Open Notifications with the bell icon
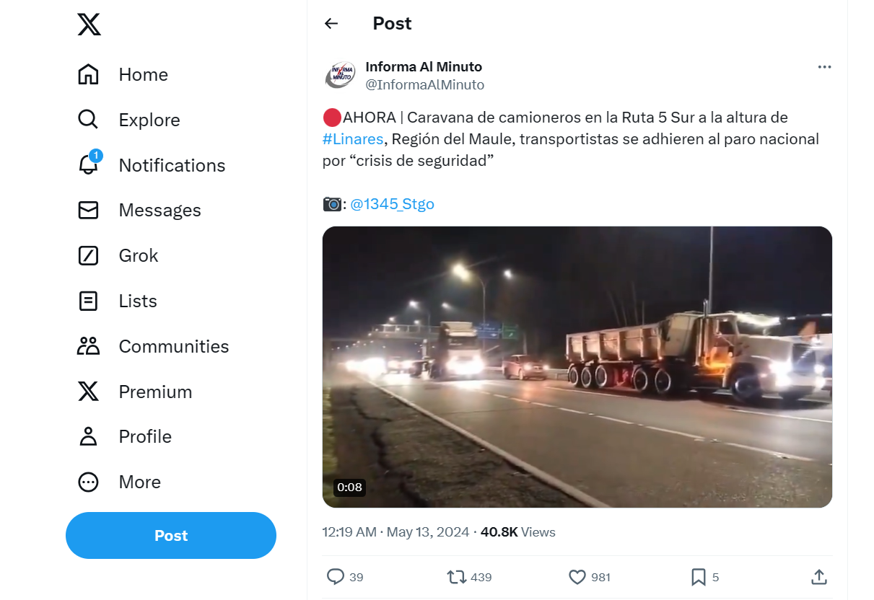 tap(88, 164)
